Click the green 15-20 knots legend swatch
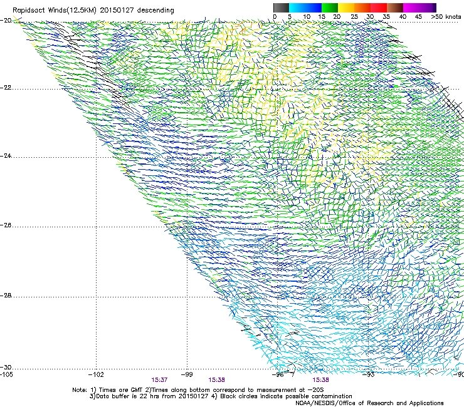The image size is (464, 407). pyautogui.click(x=330, y=8)
